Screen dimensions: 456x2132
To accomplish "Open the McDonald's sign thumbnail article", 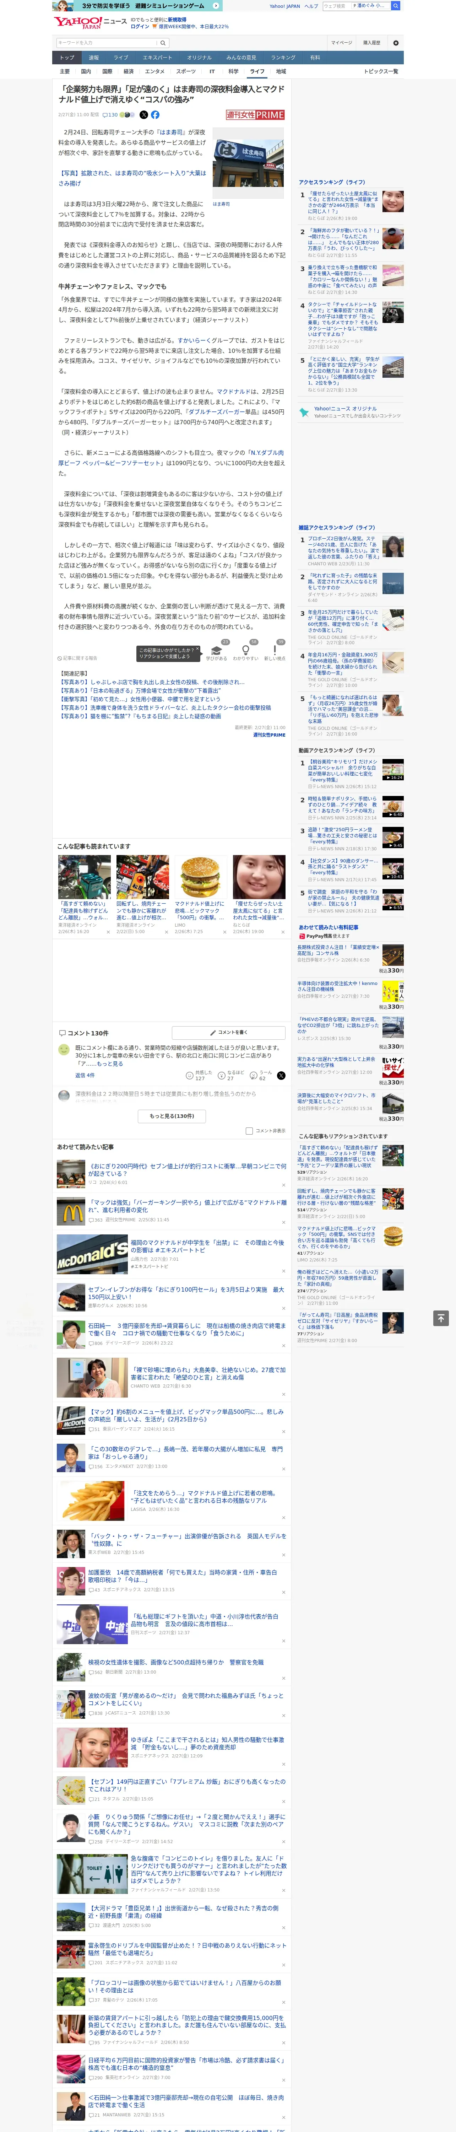I will pos(92,1255).
